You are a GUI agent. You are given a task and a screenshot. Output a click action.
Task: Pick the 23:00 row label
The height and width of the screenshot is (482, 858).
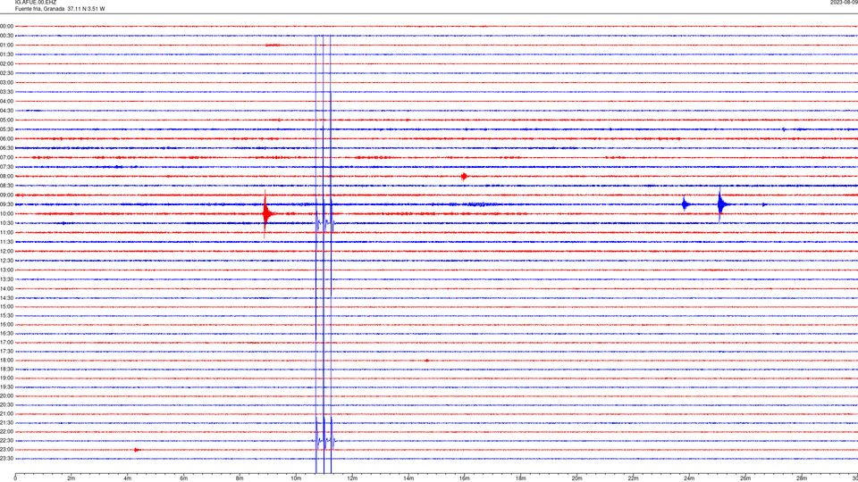point(6,450)
